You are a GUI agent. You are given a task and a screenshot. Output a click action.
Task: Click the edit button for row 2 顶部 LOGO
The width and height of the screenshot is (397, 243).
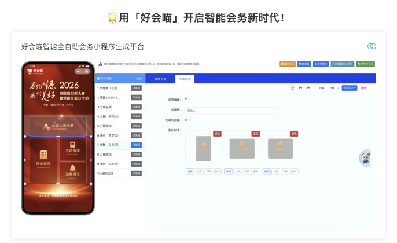[x=136, y=97]
